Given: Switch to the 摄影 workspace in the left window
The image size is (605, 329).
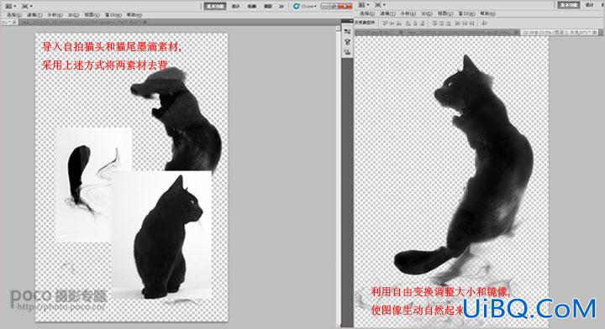Looking at the screenshot, I should [x=267, y=6].
